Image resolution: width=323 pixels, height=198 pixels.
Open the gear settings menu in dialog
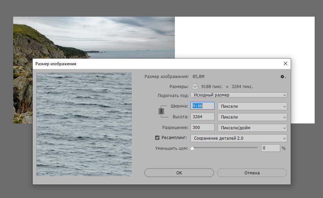[x=283, y=77]
